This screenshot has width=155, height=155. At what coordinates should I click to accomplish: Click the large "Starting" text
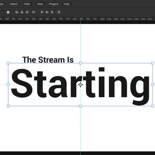click(x=80, y=86)
